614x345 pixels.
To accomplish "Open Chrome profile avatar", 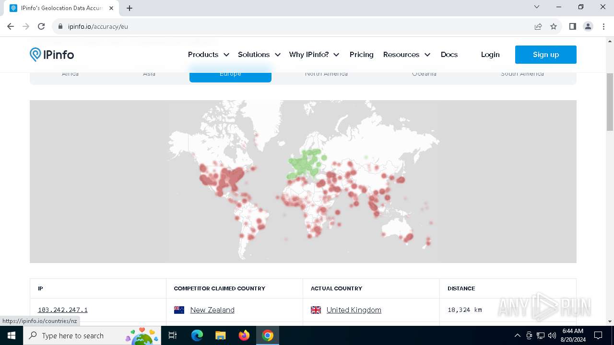I will (588, 26).
